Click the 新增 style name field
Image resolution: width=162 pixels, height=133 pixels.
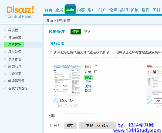78,116
